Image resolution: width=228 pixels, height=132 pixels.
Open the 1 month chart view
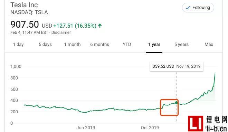(x=72, y=45)
